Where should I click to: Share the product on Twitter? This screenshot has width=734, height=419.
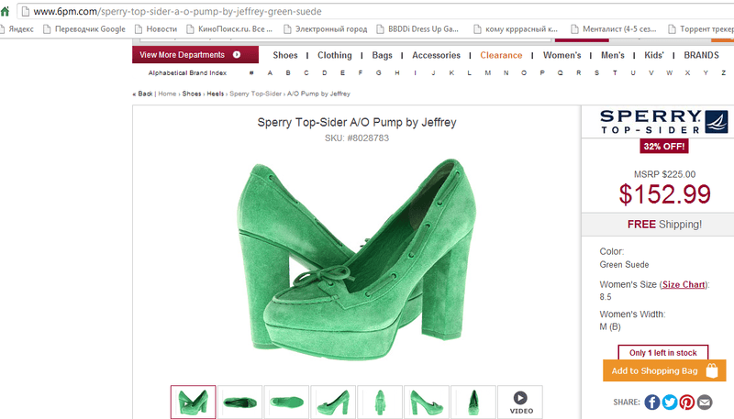coord(670,402)
